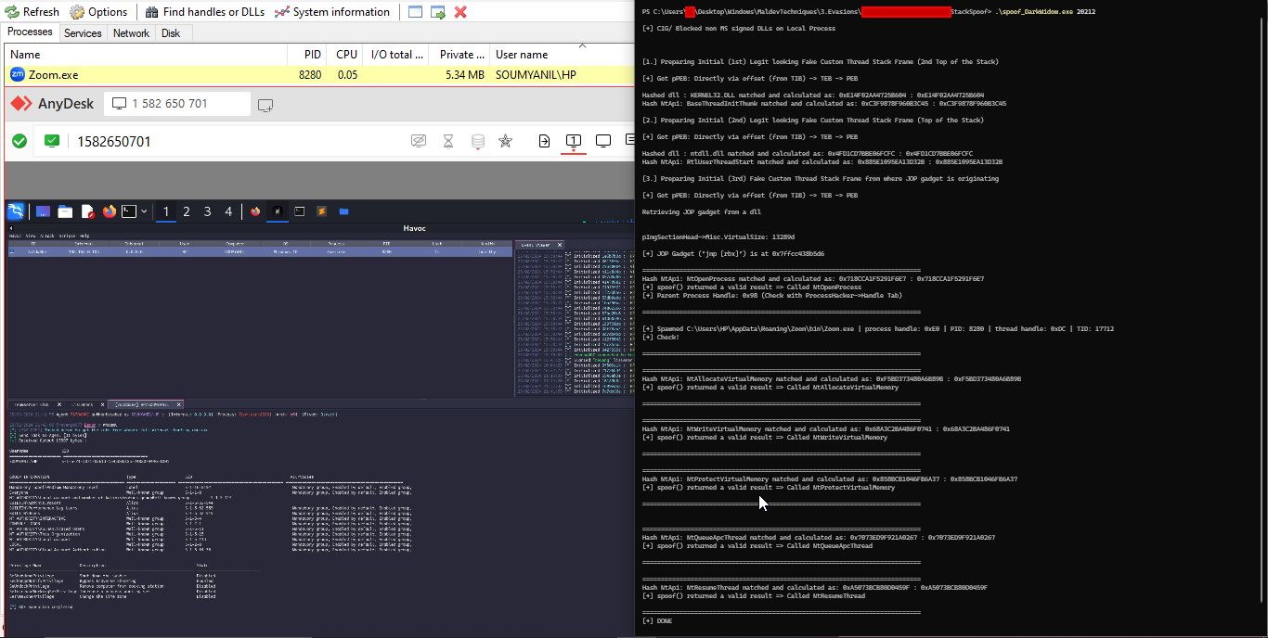The width and height of the screenshot is (1268, 638).
Task: Switch to Kali workspace 4
Action: click(x=228, y=211)
